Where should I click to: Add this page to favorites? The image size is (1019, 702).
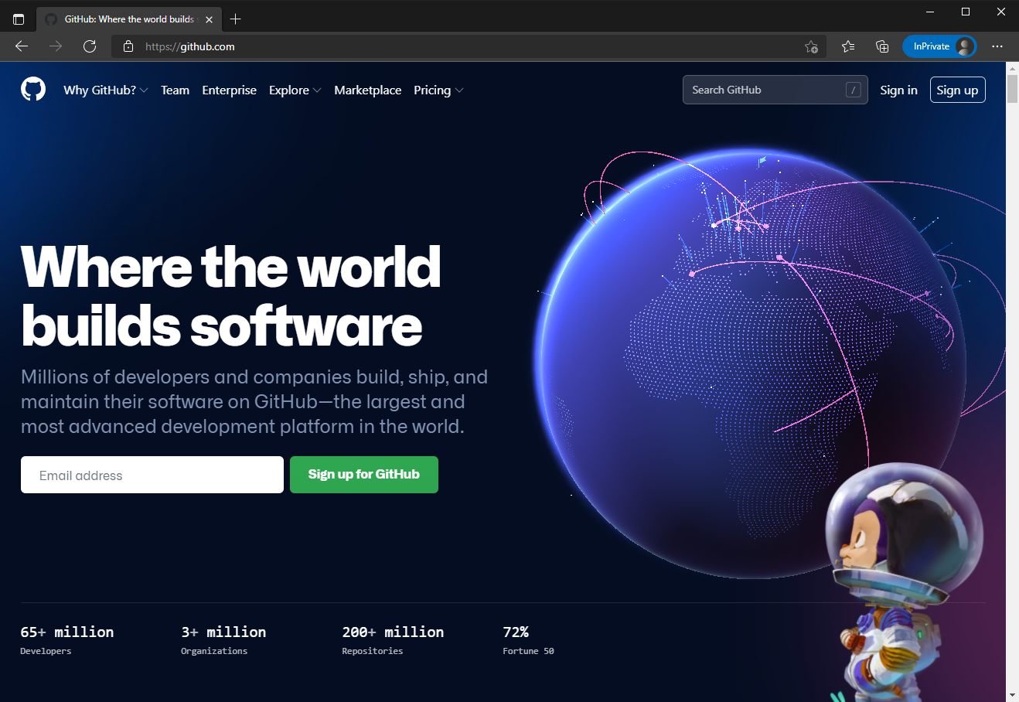(811, 46)
